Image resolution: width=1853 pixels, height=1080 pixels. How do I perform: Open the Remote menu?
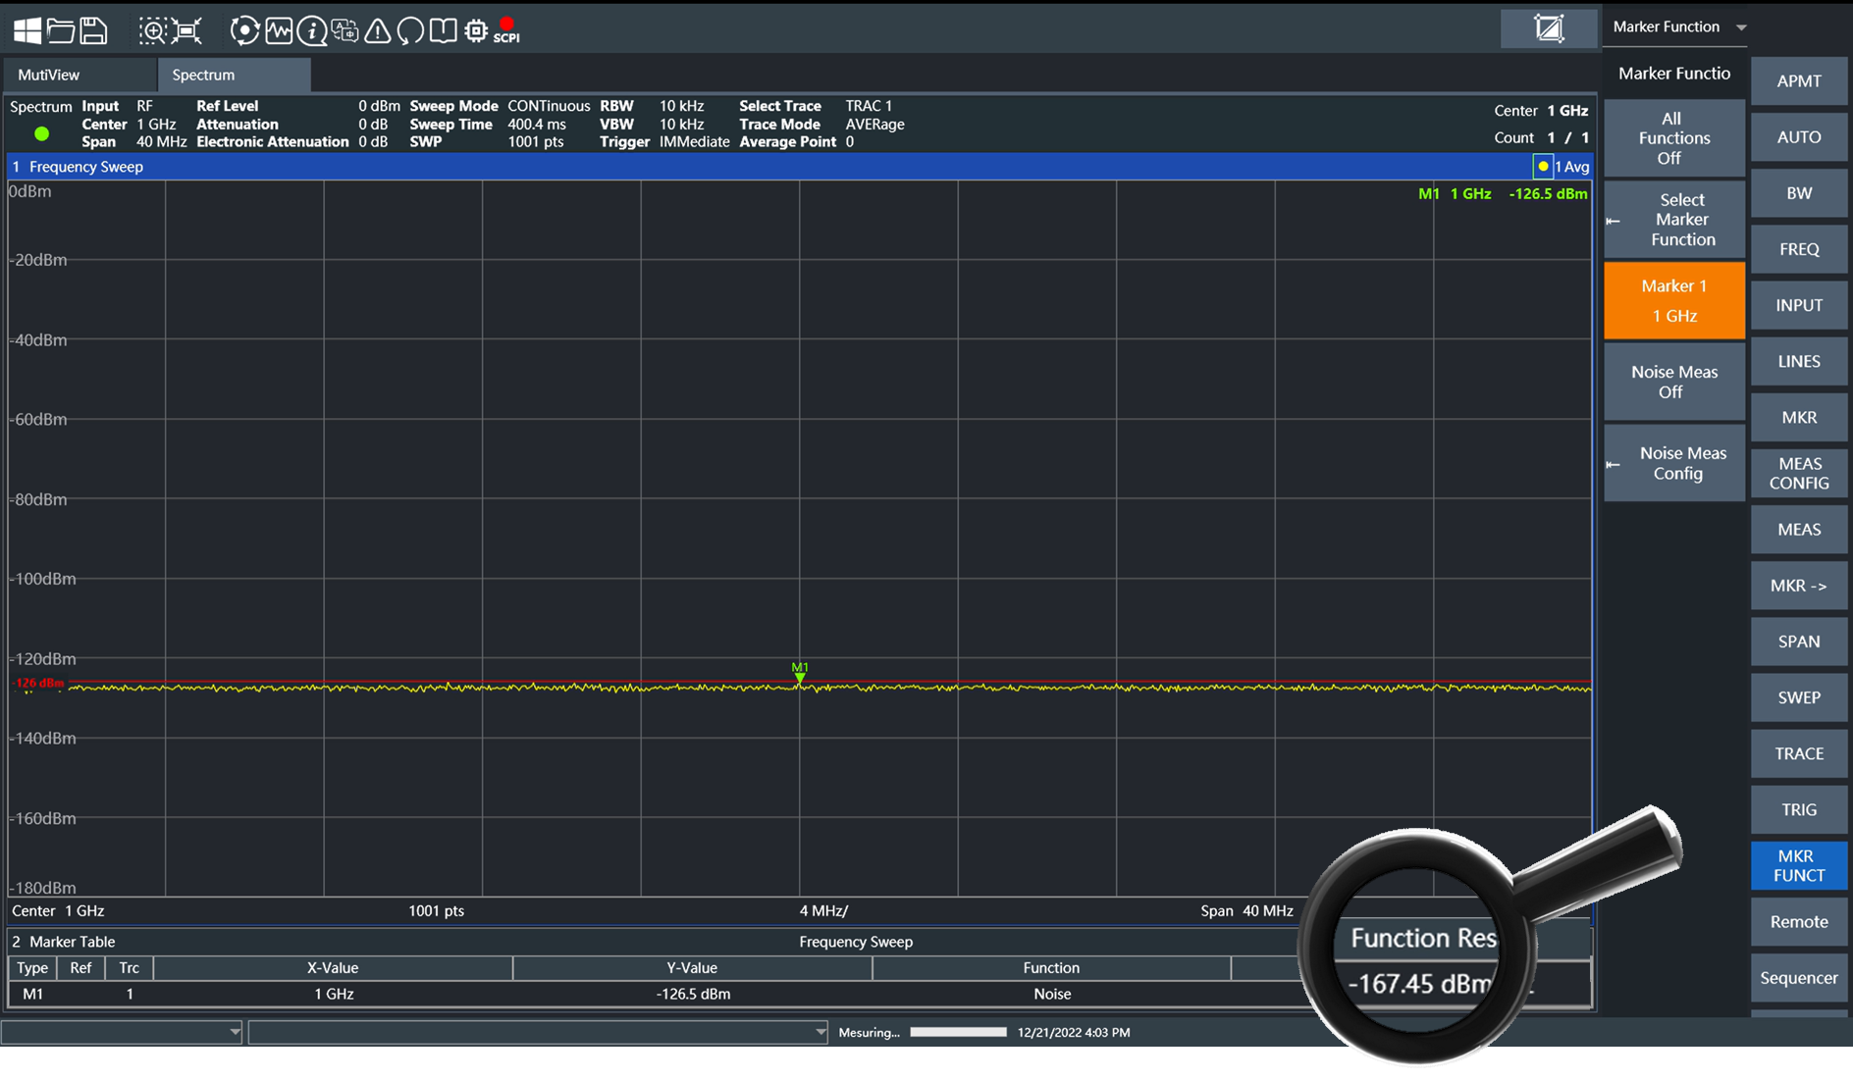1799,921
